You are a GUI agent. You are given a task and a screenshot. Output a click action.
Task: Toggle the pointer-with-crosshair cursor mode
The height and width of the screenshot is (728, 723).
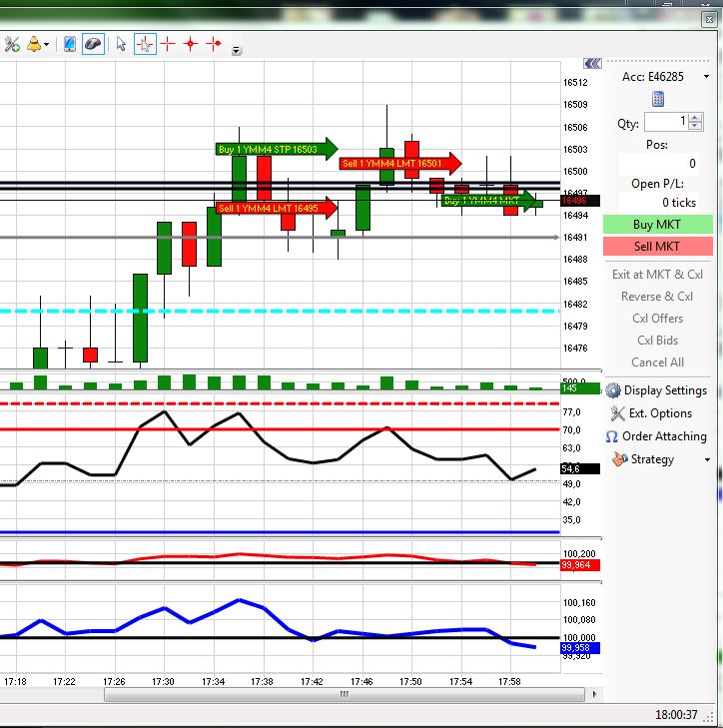145,44
